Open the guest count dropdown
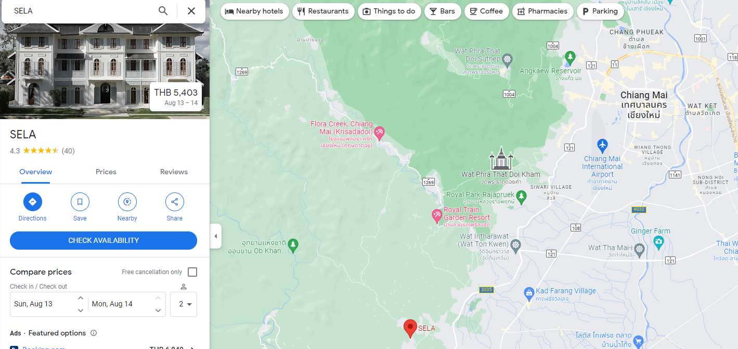The height and width of the screenshot is (349, 738). click(184, 304)
